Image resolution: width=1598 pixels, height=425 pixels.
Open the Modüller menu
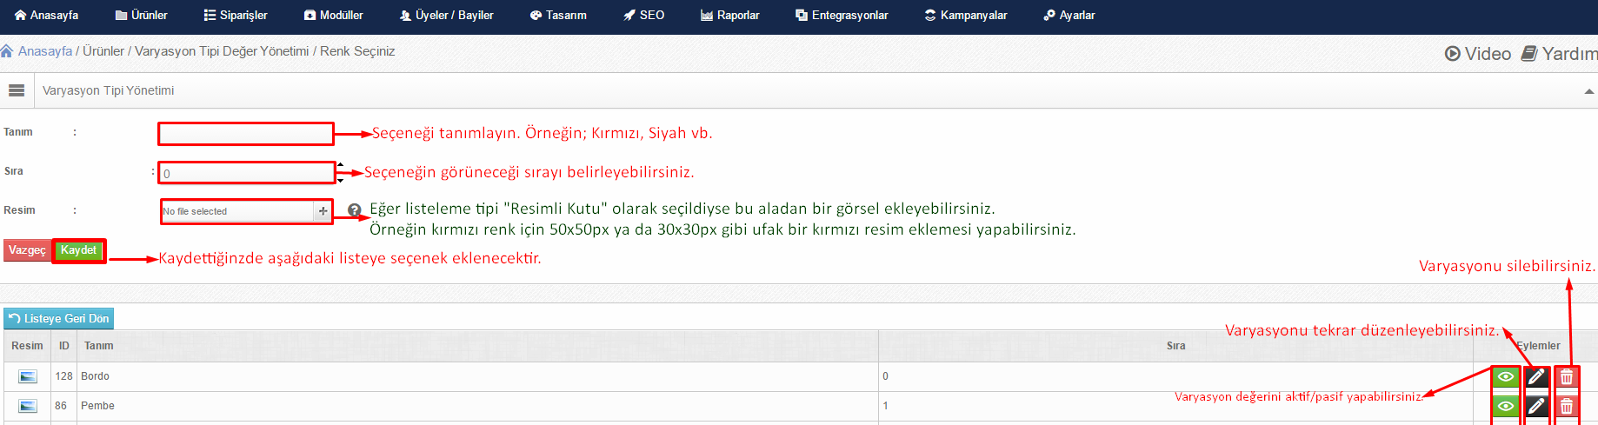tap(334, 15)
